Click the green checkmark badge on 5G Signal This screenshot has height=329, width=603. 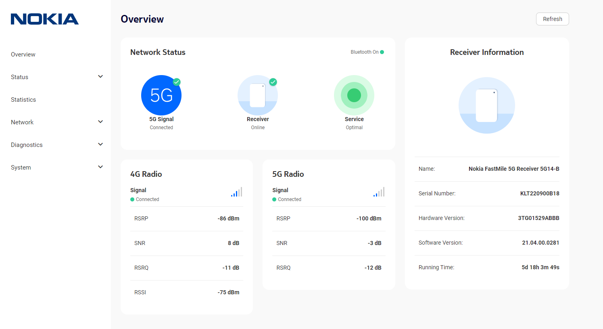point(177,82)
